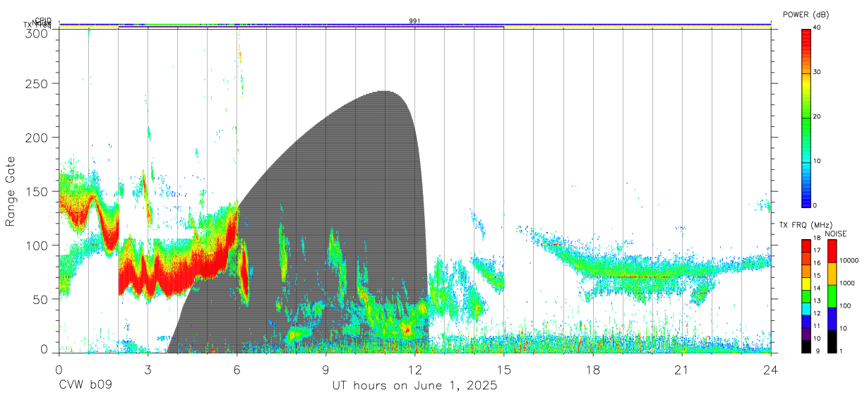Image resolution: width=867 pixels, height=400 pixels.
Task: Click the '18' tick on the UT hours axis
Action: [x=593, y=370]
